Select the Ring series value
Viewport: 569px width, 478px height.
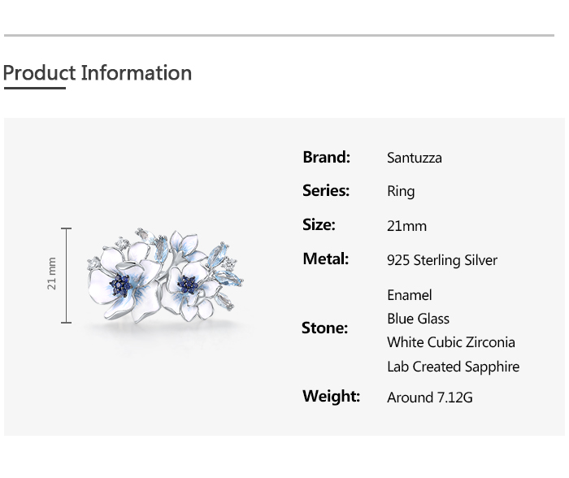coord(401,192)
